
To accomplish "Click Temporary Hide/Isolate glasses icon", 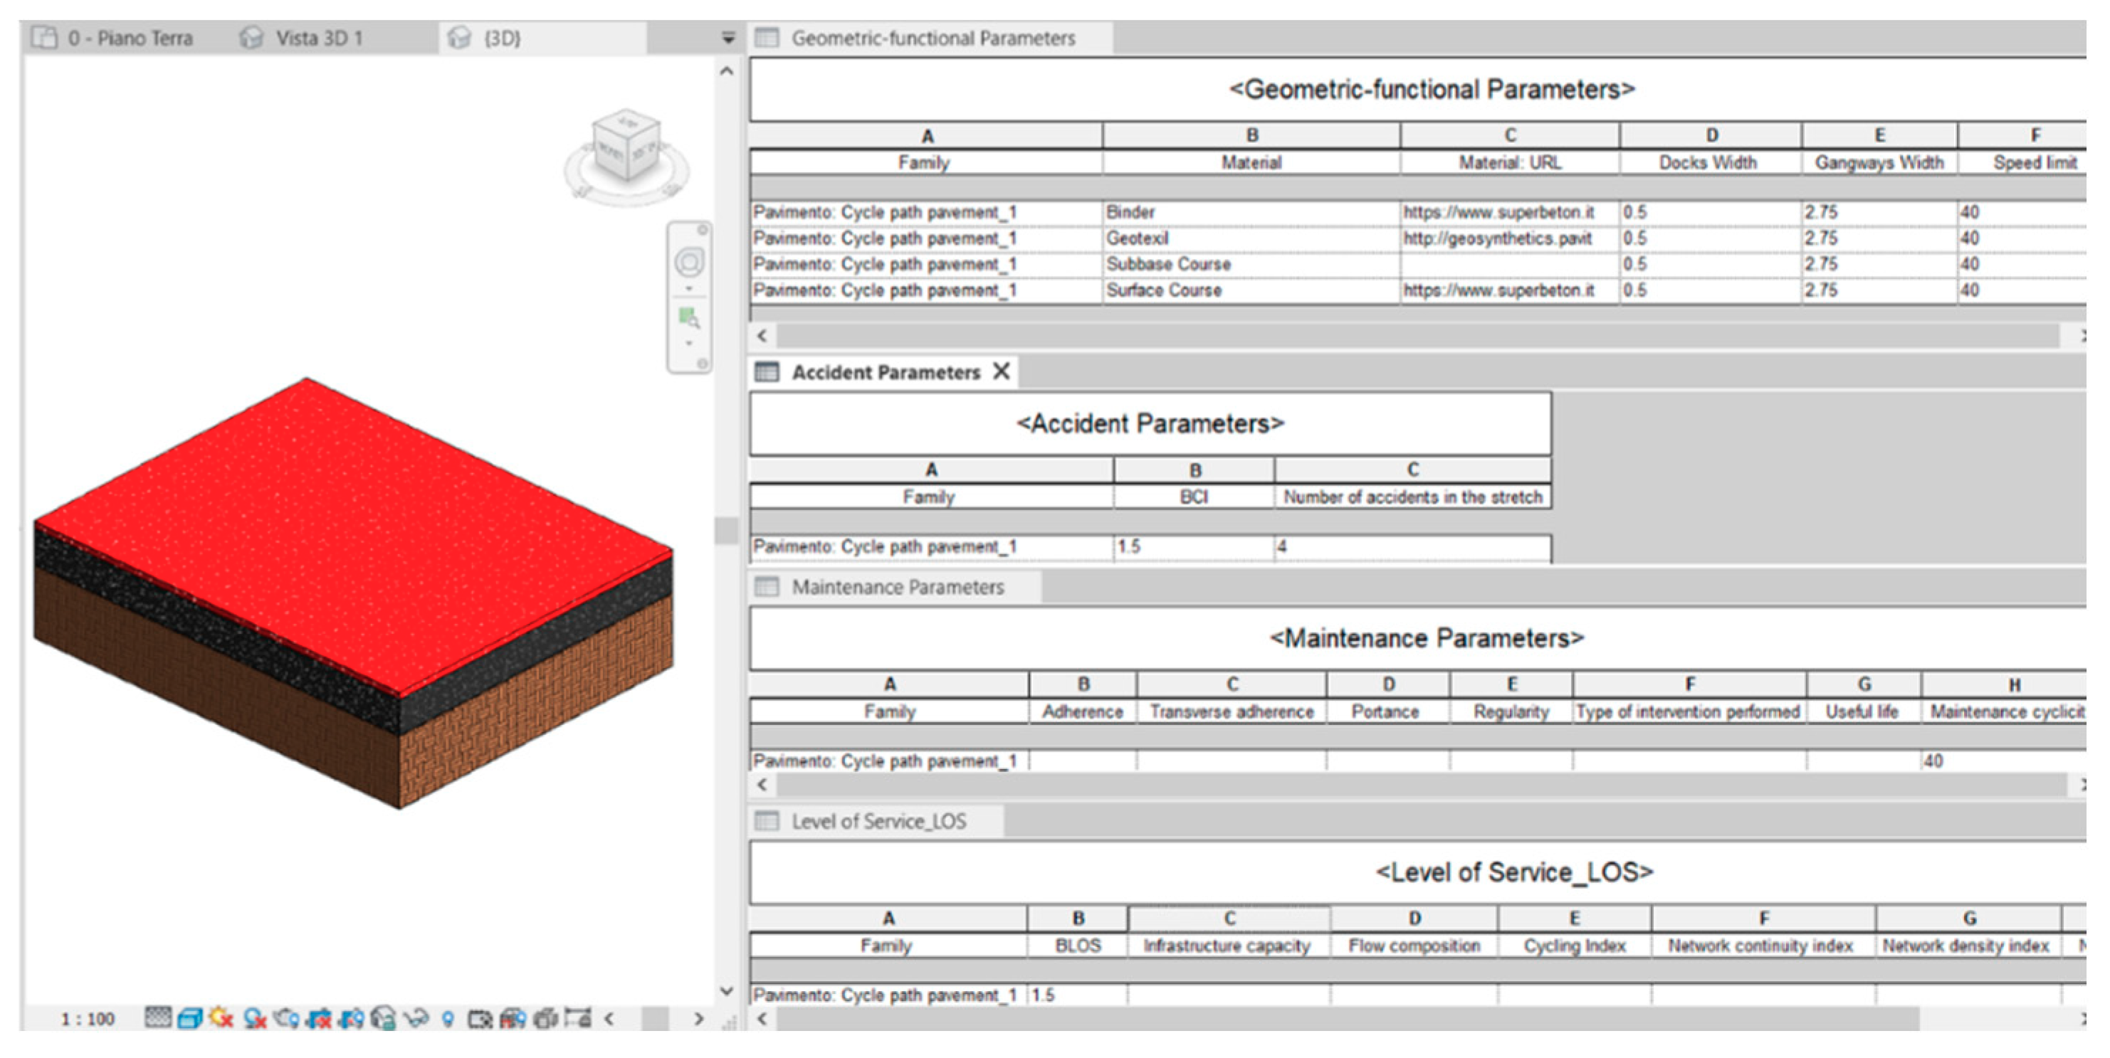I will (416, 1019).
